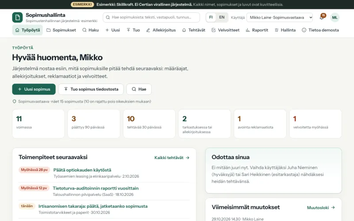Open the Hallinta menu item
Screen dimensions: 354x221
(285, 30)
